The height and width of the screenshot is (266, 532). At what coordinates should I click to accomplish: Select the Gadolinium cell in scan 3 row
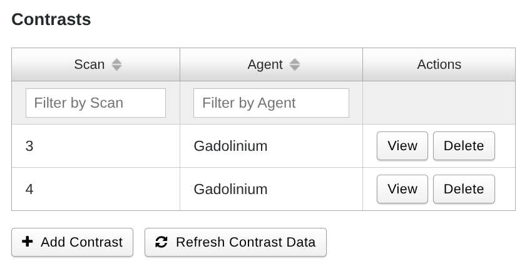[x=230, y=146]
